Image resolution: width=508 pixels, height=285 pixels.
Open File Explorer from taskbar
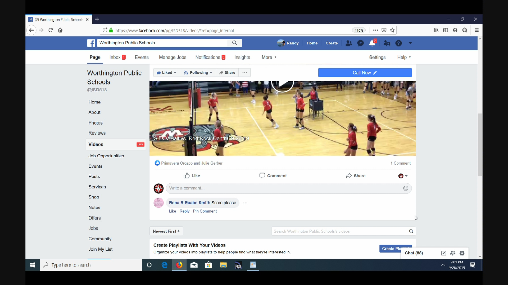pyautogui.click(x=223, y=265)
